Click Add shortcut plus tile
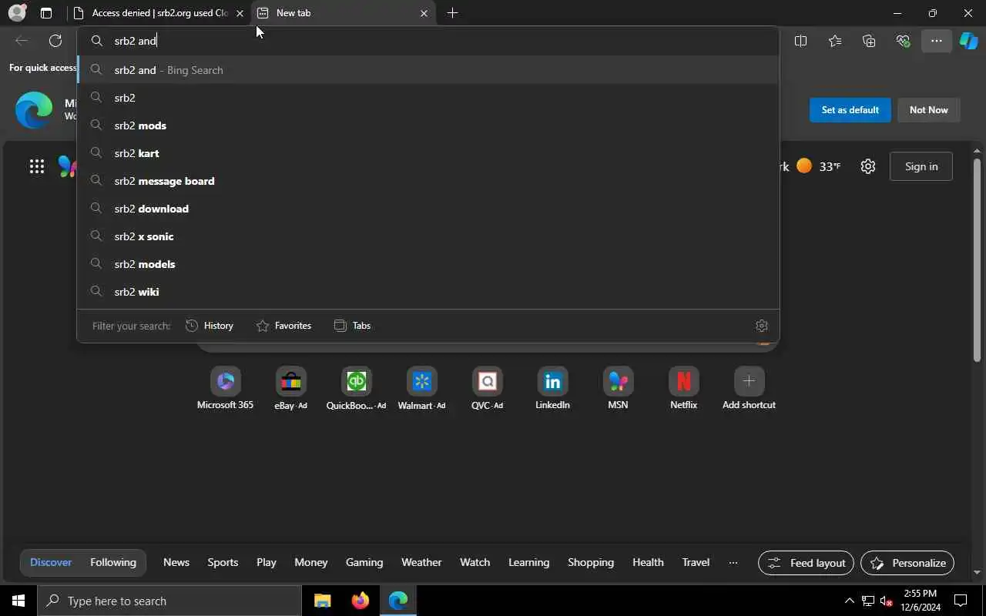986x616 pixels. click(x=749, y=388)
